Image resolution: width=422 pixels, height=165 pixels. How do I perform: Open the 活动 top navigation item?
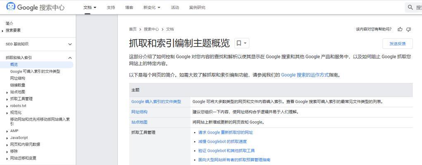[x=175, y=7]
